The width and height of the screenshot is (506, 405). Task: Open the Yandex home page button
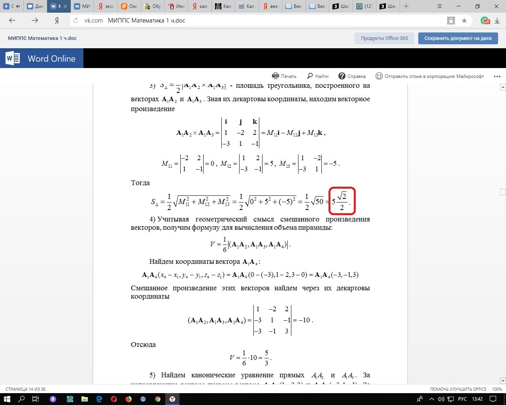point(57,21)
